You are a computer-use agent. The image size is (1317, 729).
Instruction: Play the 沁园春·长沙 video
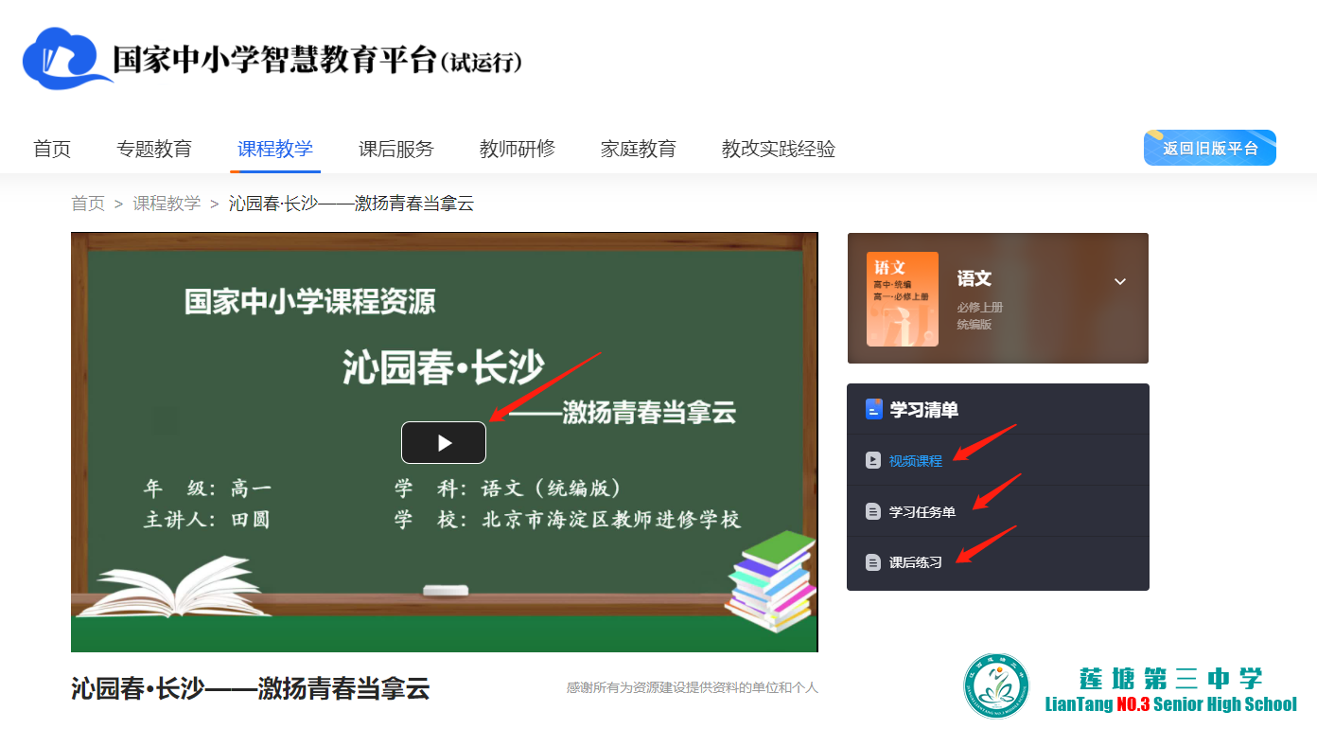444,442
